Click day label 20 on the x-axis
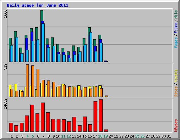 click(111, 136)
